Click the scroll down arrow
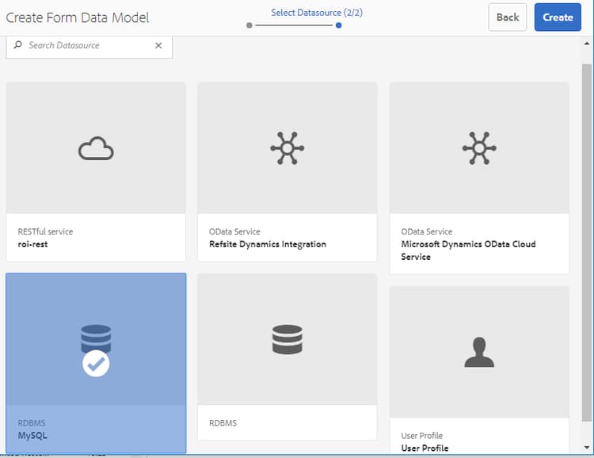This screenshot has height=458, width=594. pyautogui.click(x=586, y=448)
